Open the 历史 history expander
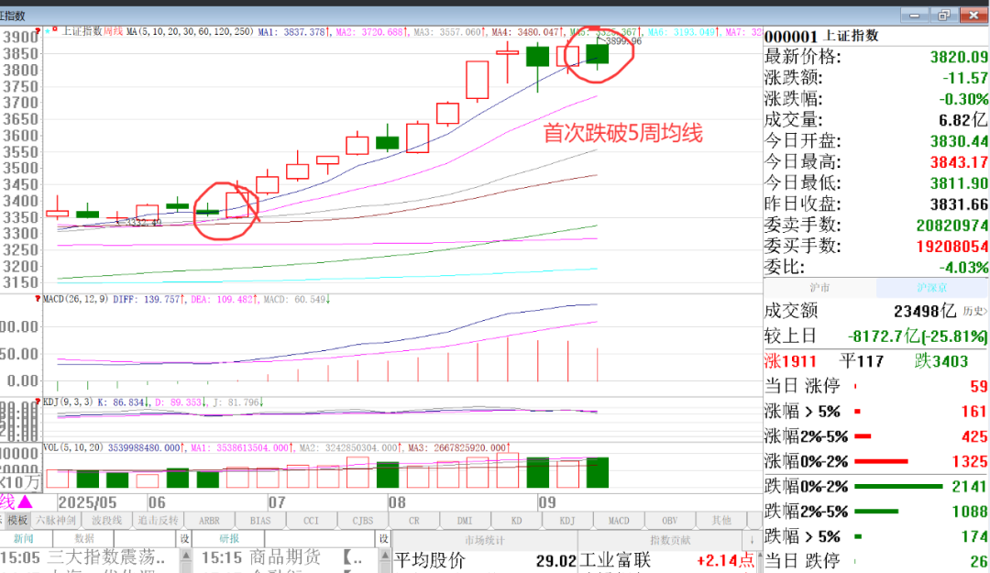Screen dimensions: 990x573 [x=977, y=312]
